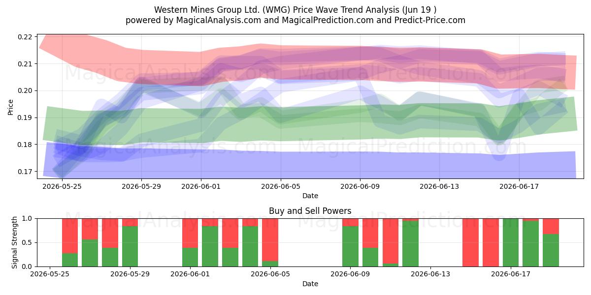Click the 'Date' label under the price chart
This screenshot has height=295, width=591.
pyautogui.click(x=310, y=196)
